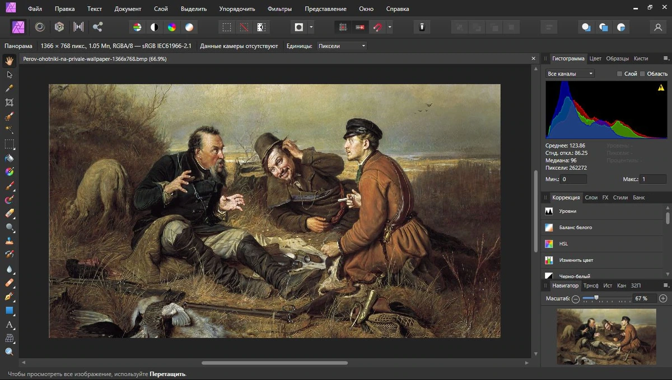Open the Фильтры menu
This screenshot has height=380, width=672.
[x=279, y=9]
